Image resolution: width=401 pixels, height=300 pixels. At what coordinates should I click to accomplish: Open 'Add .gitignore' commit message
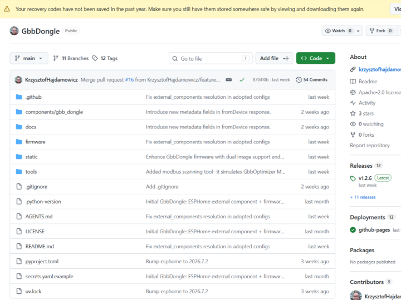pyautogui.click(x=162, y=187)
